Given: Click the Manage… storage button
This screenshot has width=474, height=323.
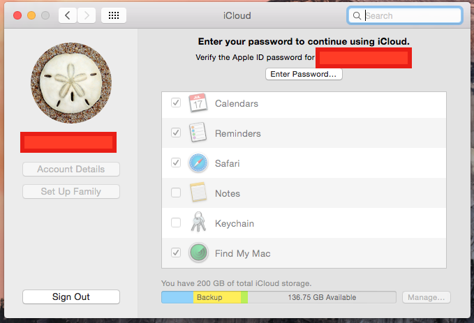Looking at the screenshot, I should click(427, 297).
